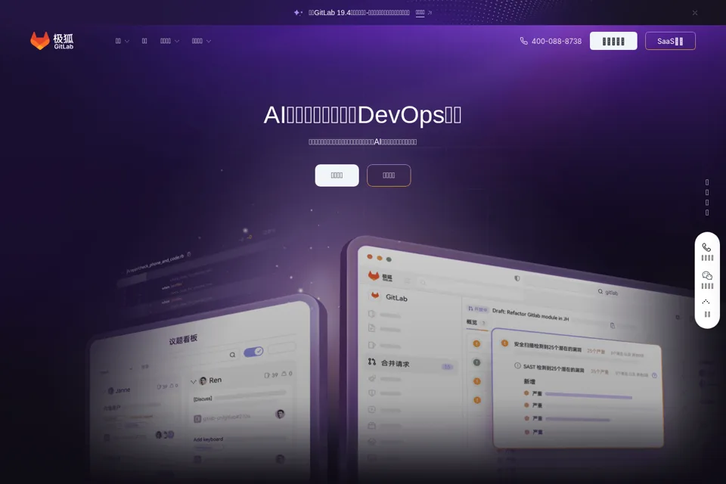726x484 pixels.
Task: Click the GitLab 19.4 announcement text
Action: pos(358,13)
